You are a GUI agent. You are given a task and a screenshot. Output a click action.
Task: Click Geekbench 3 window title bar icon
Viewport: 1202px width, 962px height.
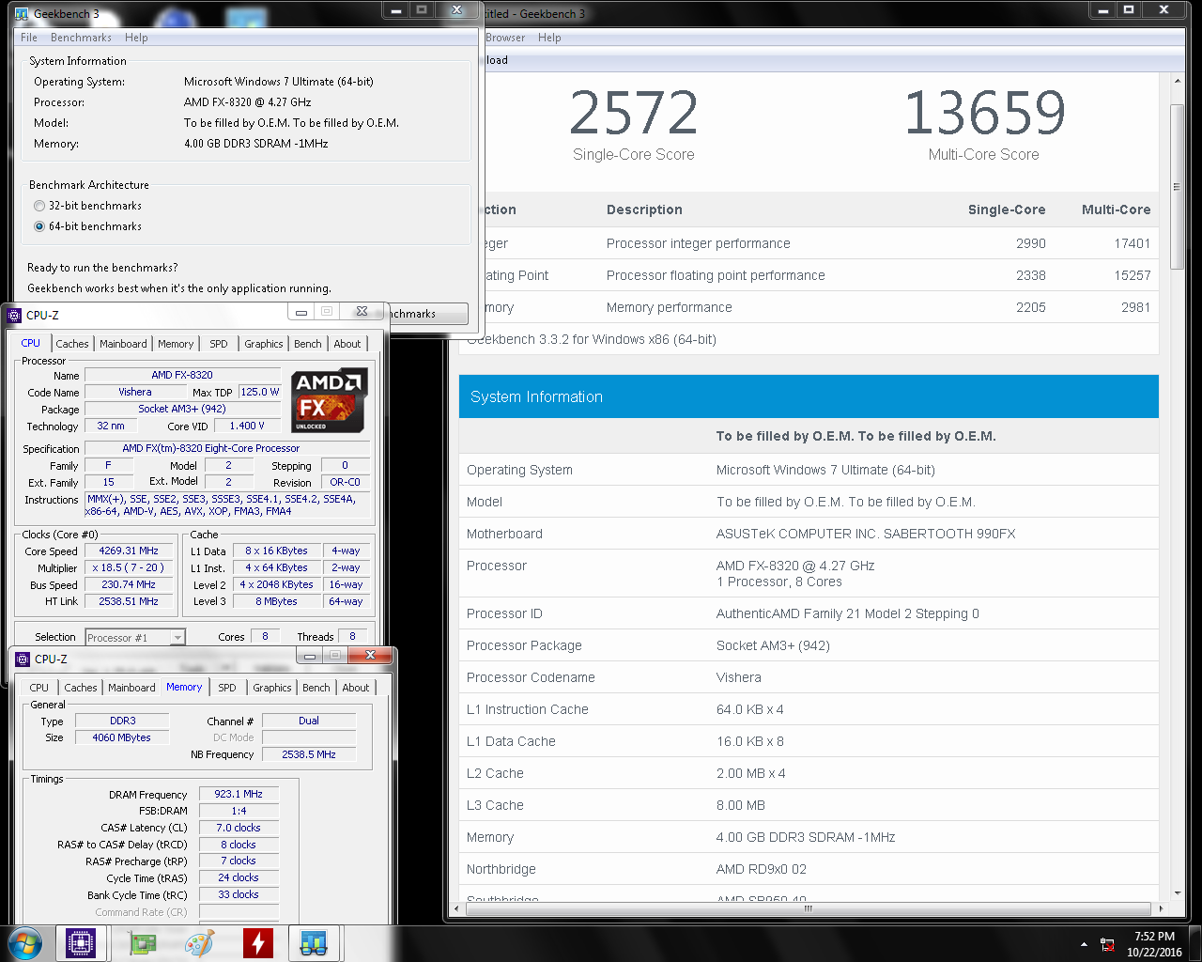tap(22, 13)
